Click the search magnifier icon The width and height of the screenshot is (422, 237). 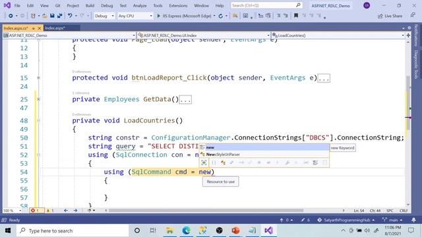[298, 5]
